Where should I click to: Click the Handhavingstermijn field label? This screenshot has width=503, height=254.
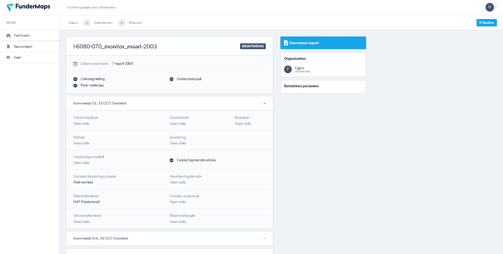(186, 176)
